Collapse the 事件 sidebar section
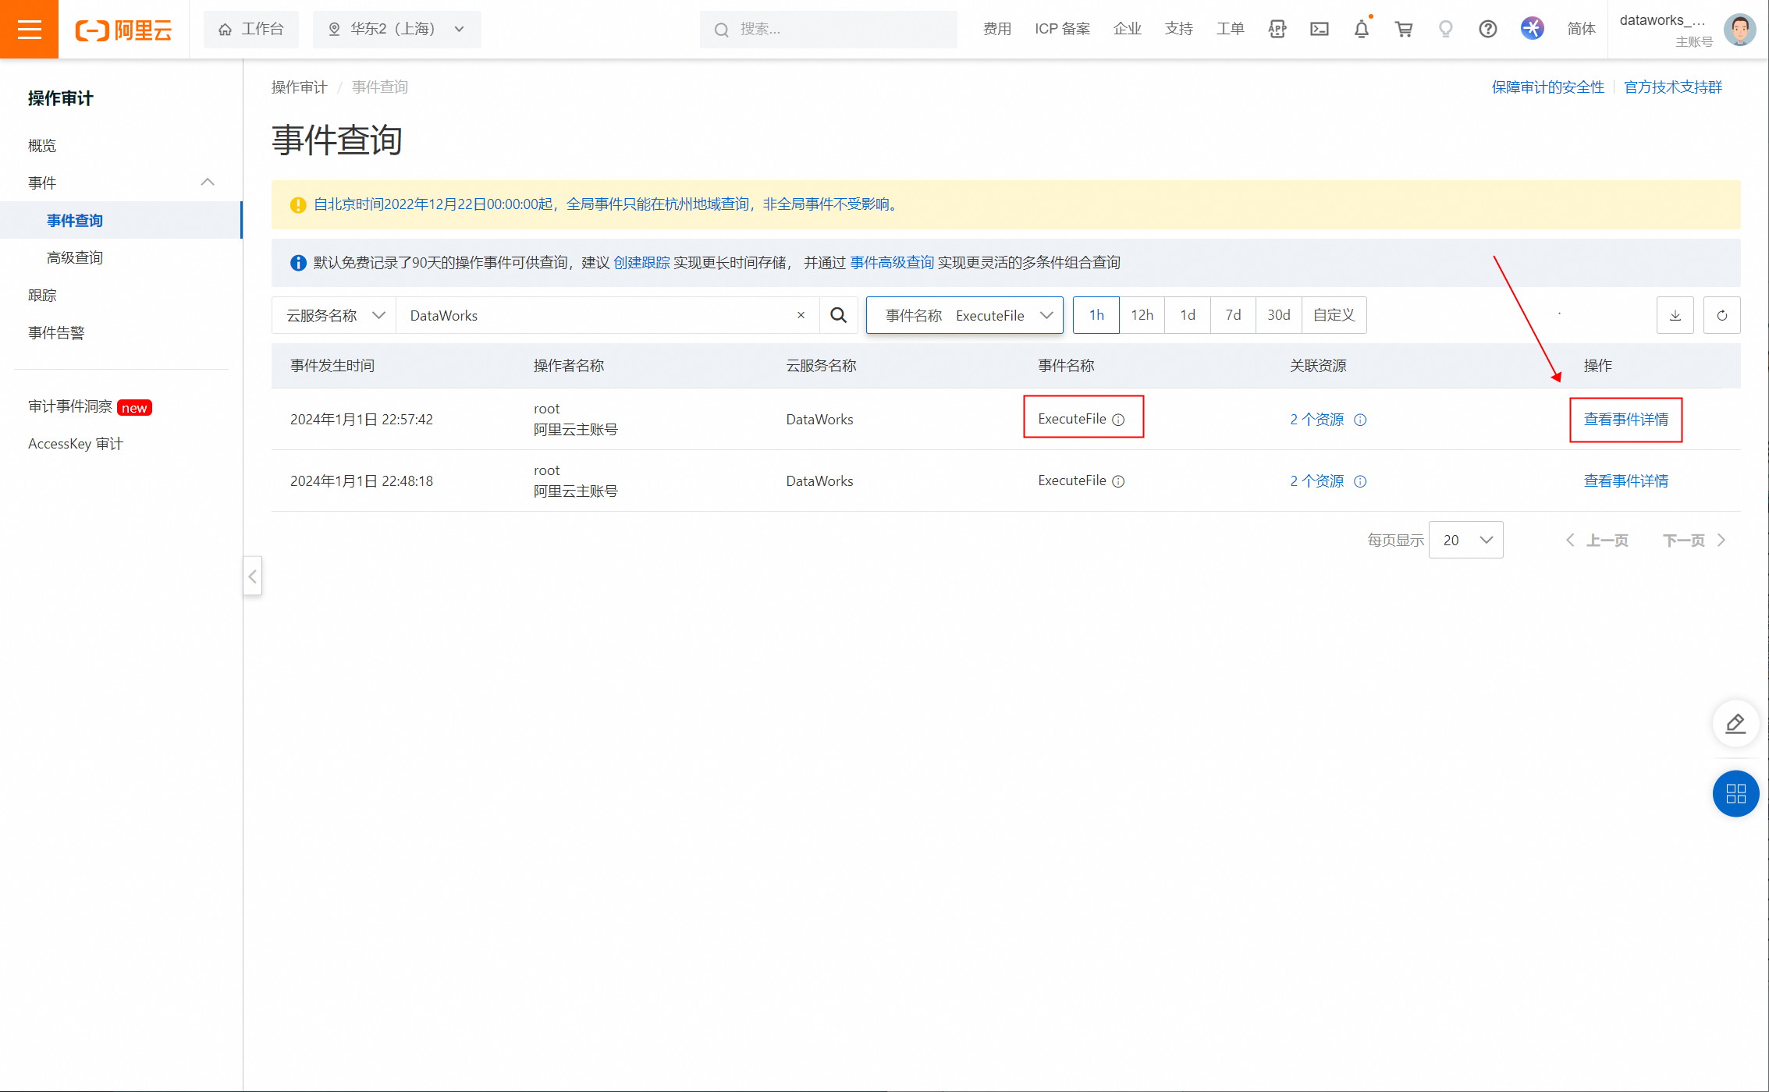 point(207,183)
